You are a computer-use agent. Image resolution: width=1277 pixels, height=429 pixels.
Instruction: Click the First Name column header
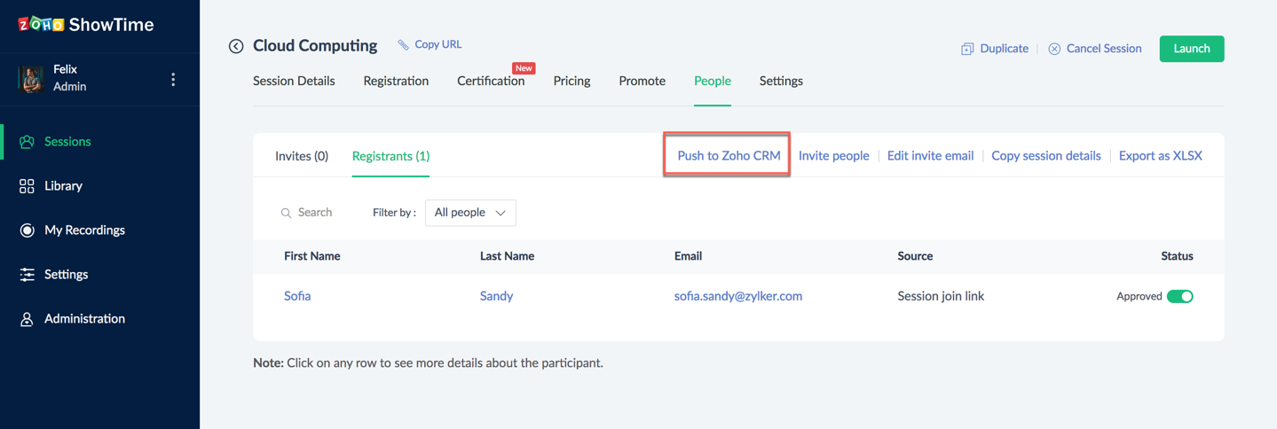pos(312,256)
